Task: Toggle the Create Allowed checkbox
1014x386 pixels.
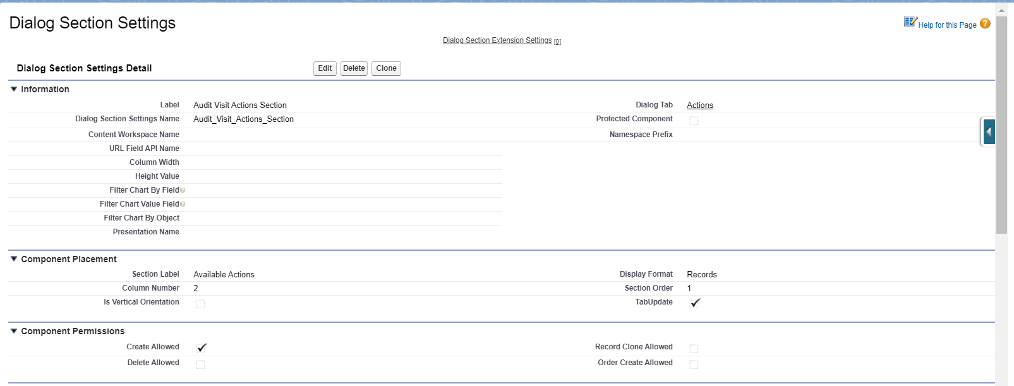Action: pyautogui.click(x=201, y=348)
